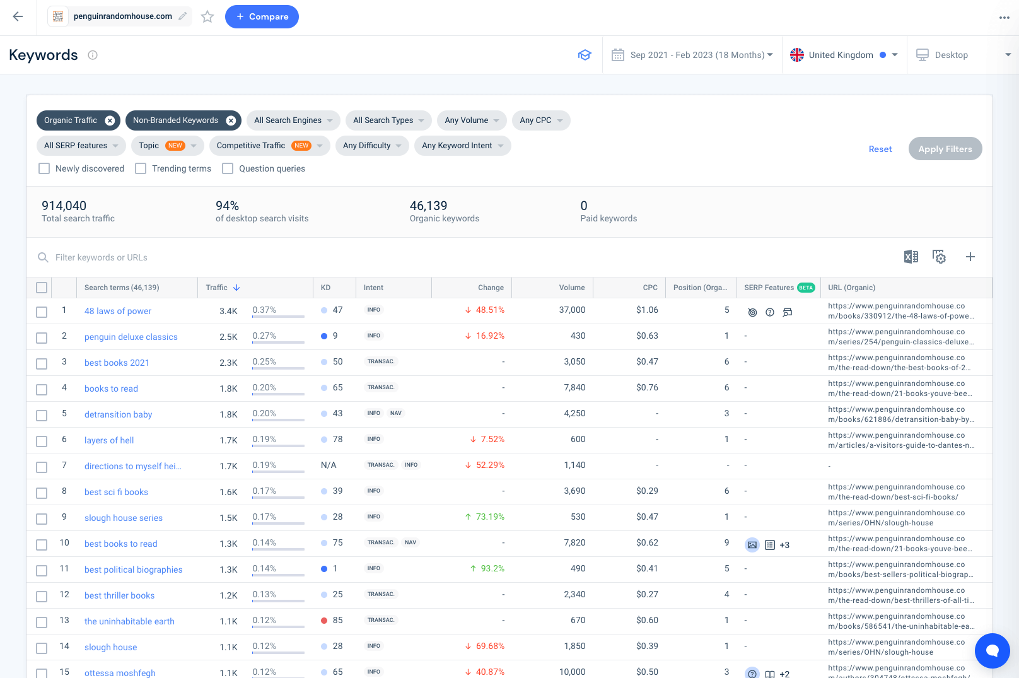
Task: Open table column settings icon
Action: [940, 257]
